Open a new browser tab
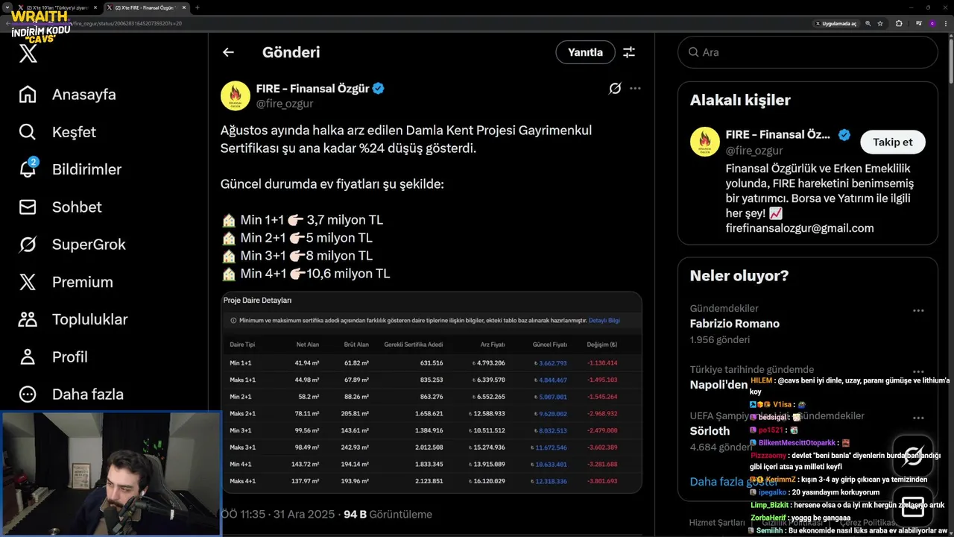The height and width of the screenshot is (537, 954). pyautogui.click(x=198, y=7)
